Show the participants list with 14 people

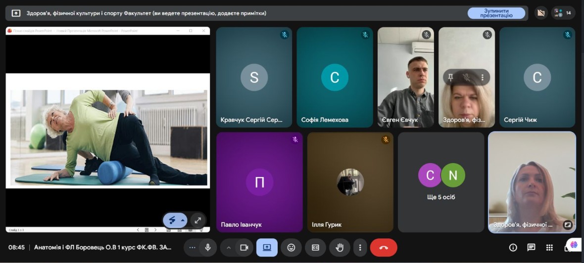563,13
